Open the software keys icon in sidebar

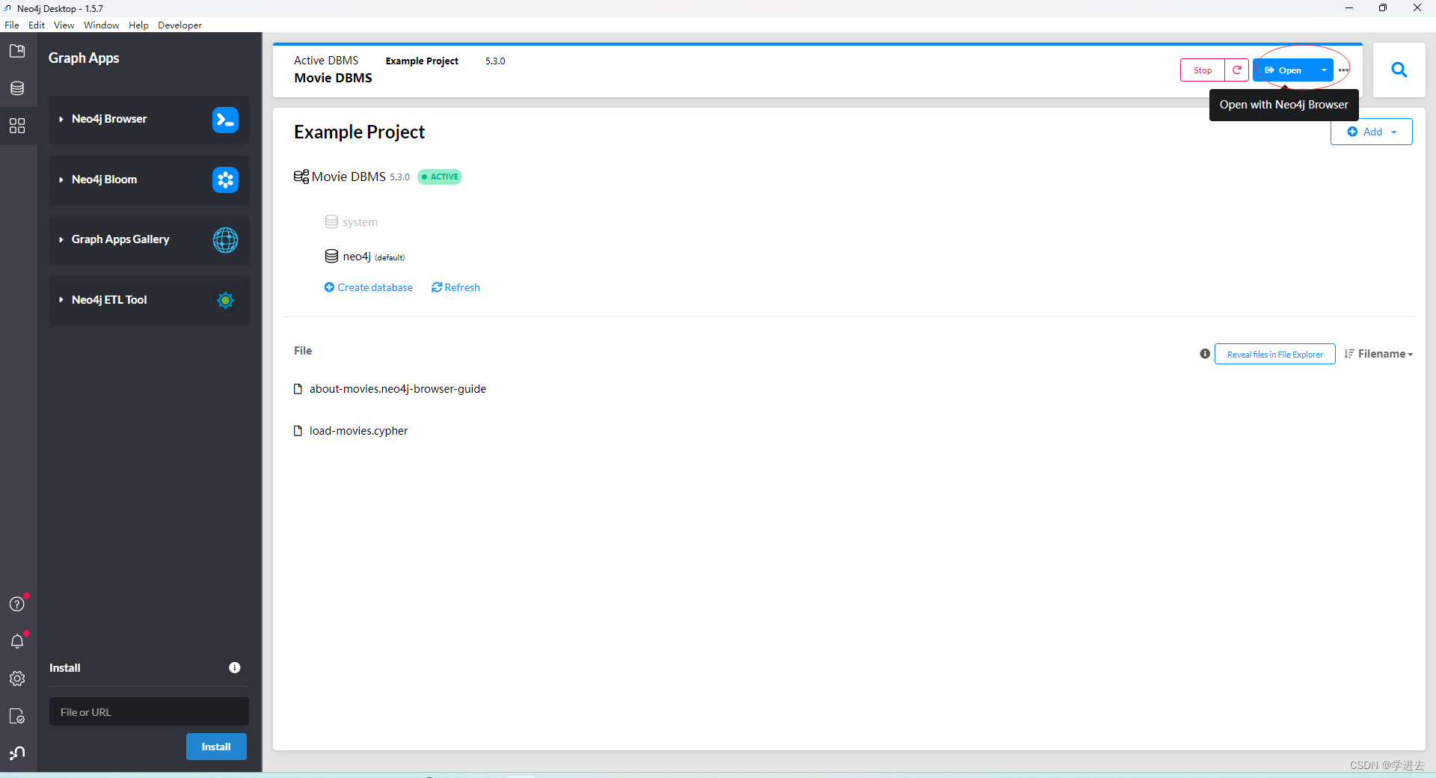[x=17, y=716]
